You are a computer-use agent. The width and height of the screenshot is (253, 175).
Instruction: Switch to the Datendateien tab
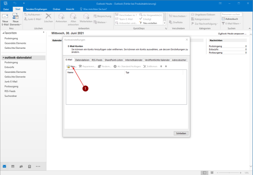[82, 60]
